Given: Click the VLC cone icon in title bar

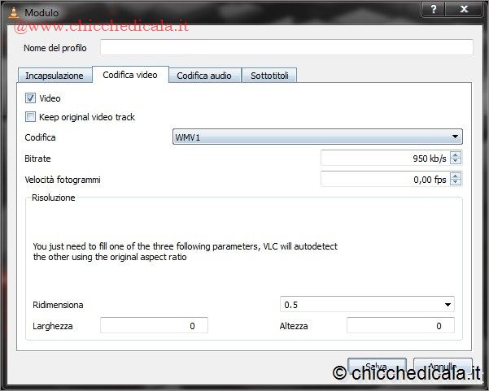Looking at the screenshot, I should click(x=12, y=12).
